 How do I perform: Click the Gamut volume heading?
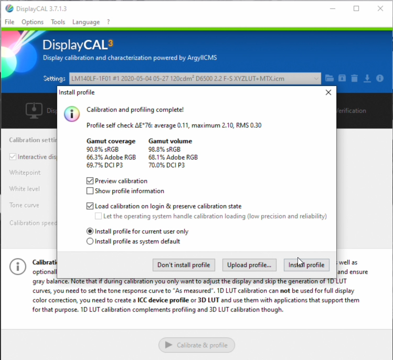(170, 141)
